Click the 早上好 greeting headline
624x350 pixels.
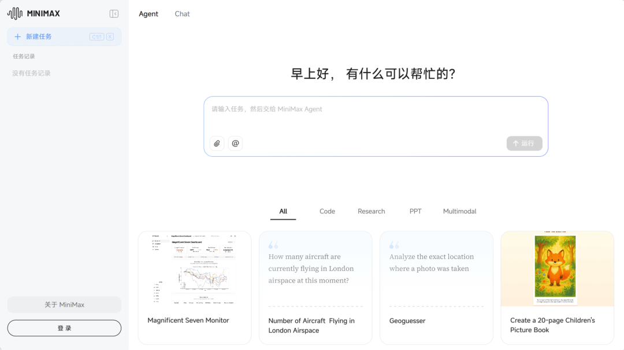click(x=373, y=74)
